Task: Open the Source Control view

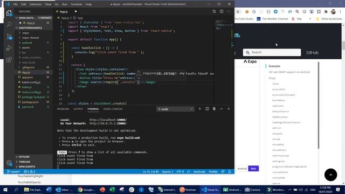Action: click(x=9, y=37)
